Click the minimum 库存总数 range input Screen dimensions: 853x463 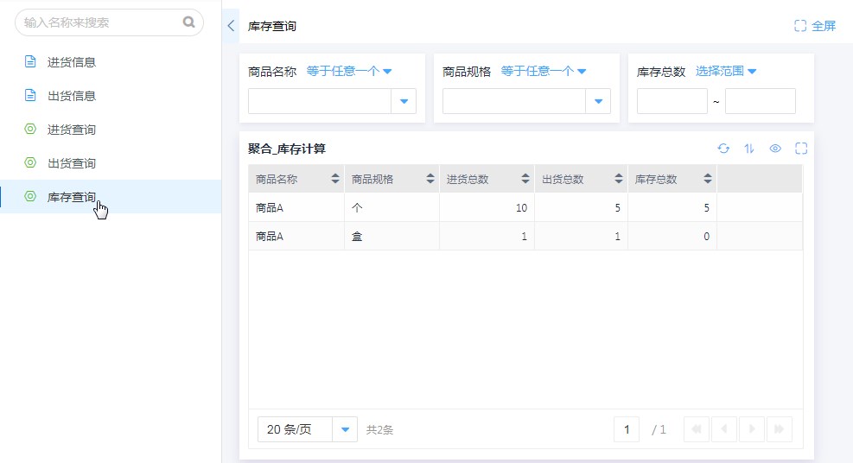pos(672,102)
